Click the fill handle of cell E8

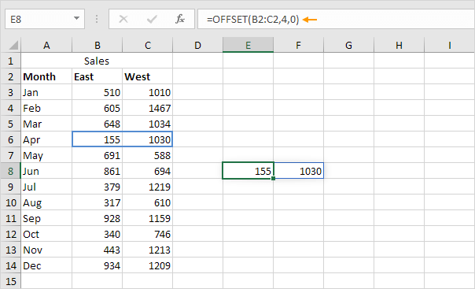point(273,179)
